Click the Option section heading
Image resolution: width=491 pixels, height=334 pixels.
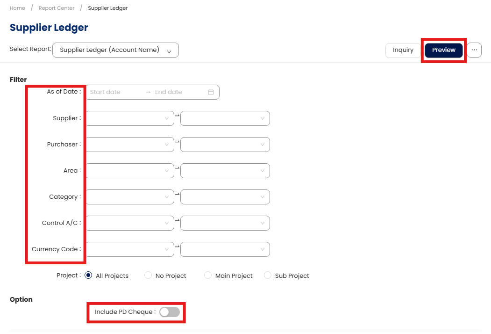point(21,299)
